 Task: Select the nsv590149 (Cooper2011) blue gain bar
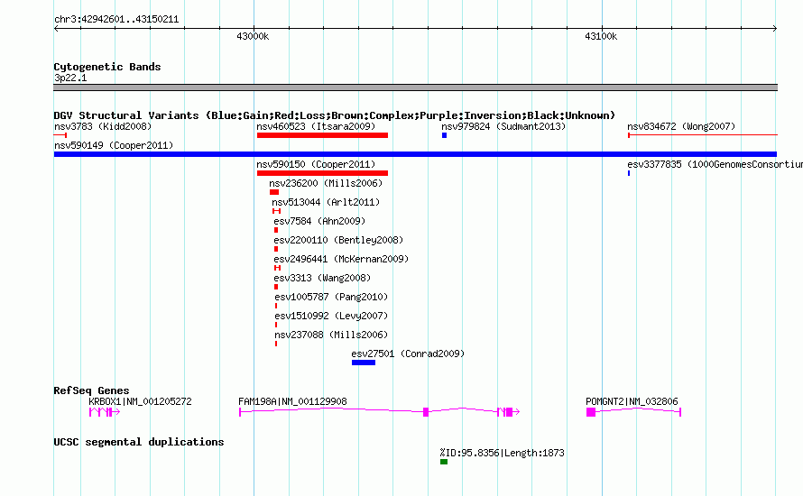coord(415,154)
